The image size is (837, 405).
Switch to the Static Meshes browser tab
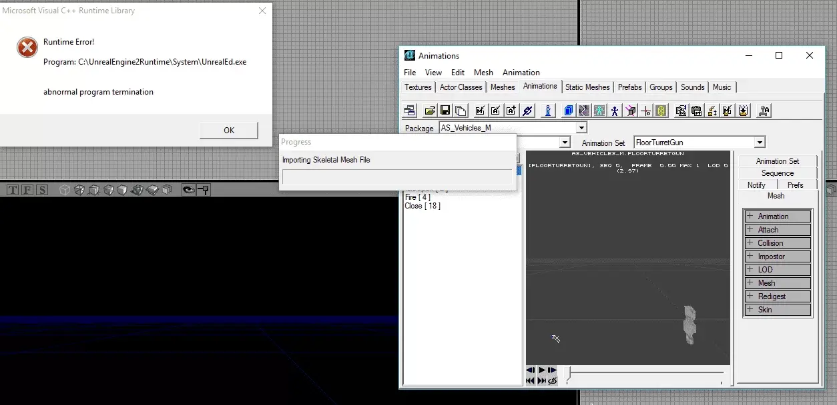587,87
